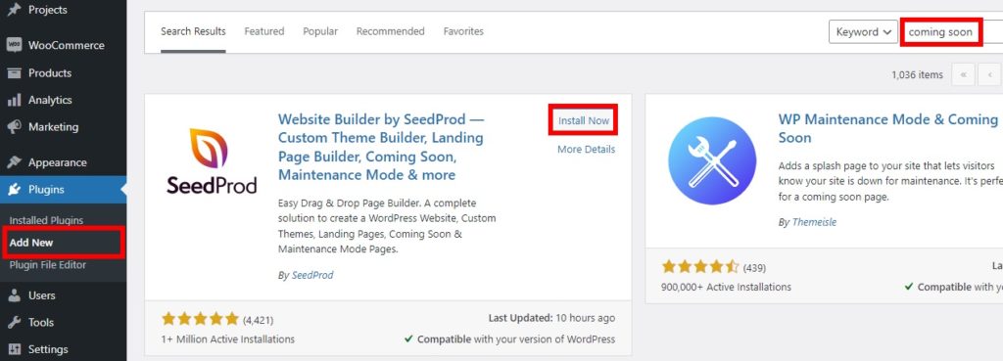This screenshot has width=1003, height=361.
Task: Open Website Builder by SeedProd title link
Action: [381, 147]
